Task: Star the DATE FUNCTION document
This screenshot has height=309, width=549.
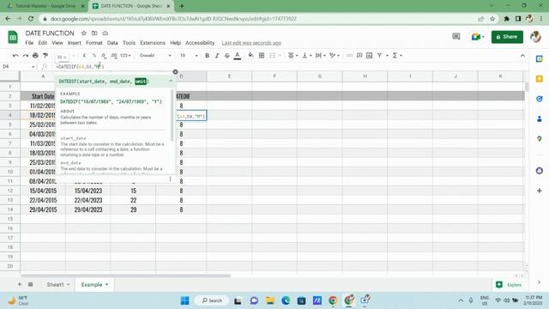Action: pos(84,33)
